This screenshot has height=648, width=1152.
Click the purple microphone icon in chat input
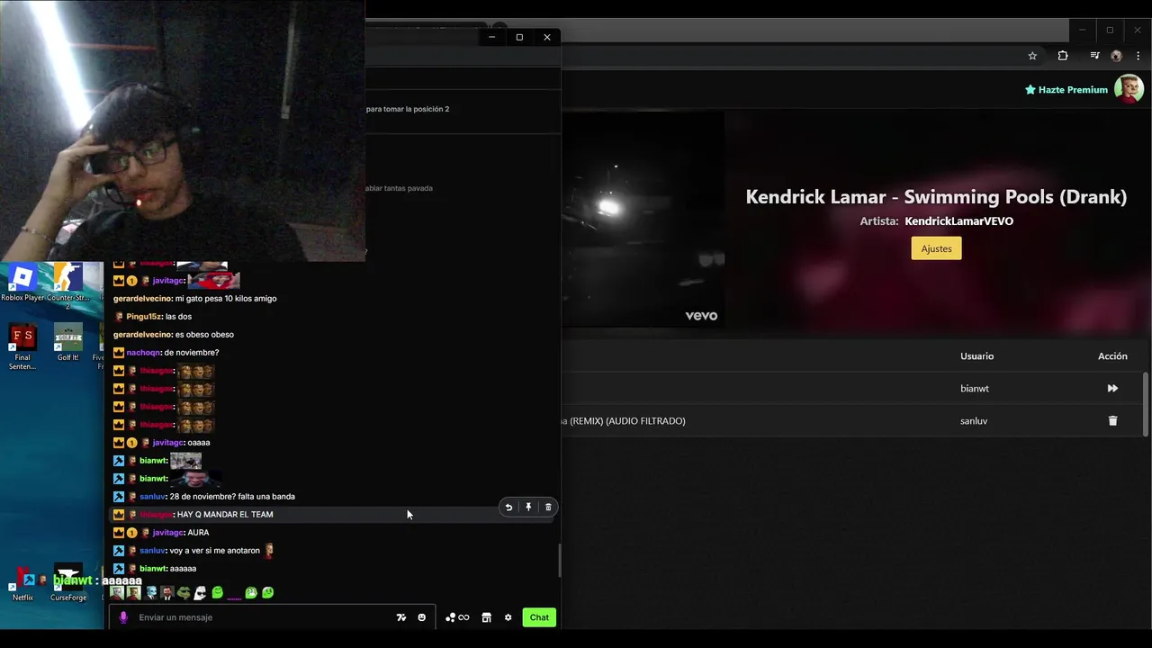click(123, 617)
